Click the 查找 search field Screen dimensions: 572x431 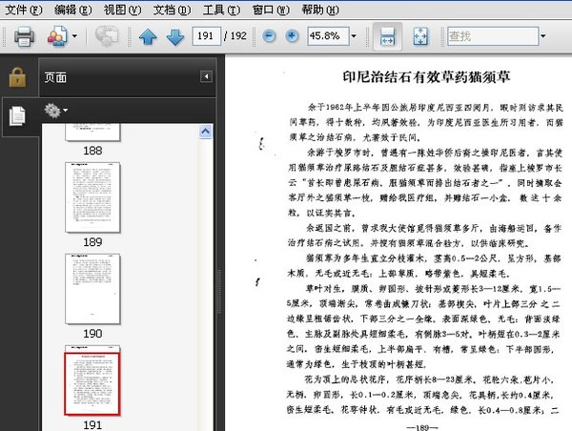point(493,36)
